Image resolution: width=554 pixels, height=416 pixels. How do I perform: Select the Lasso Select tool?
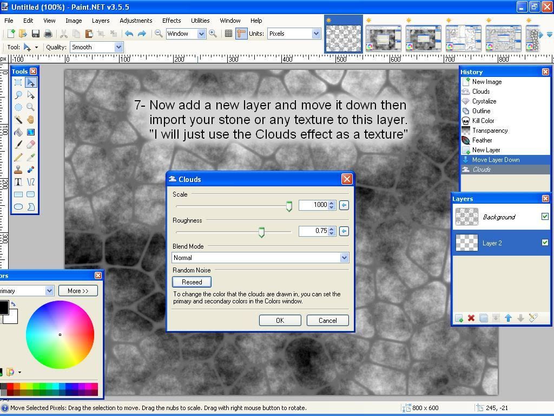coord(18,95)
